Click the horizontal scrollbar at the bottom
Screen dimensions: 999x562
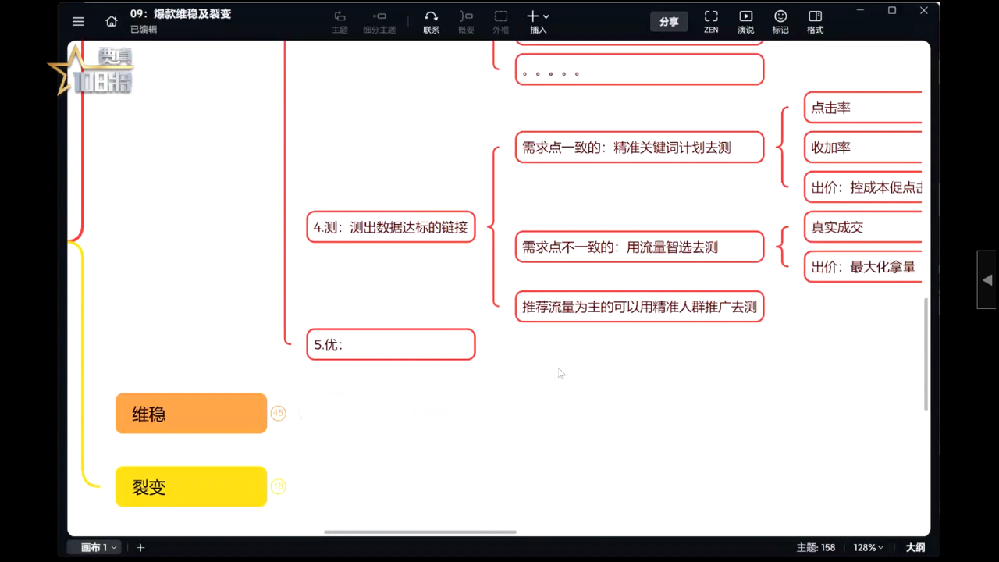pyautogui.click(x=420, y=532)
